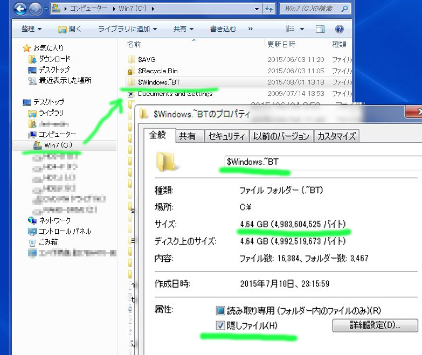Open recent locations dropdown beside navigation arrows
Image resolution: width=422 pixels, height=355 pixels.
[x=46, y=9]
